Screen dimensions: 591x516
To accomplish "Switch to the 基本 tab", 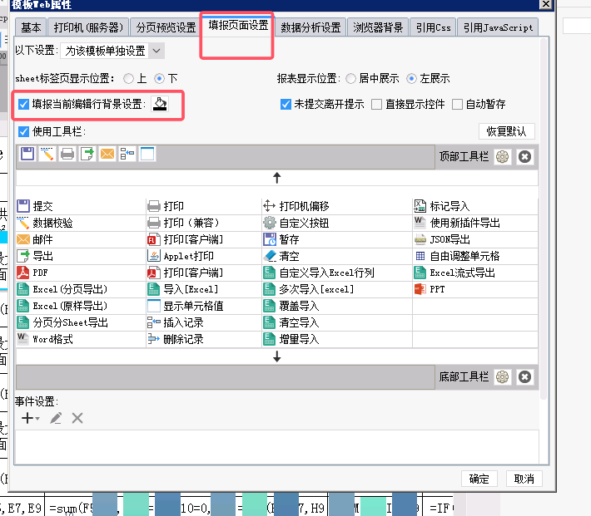I will (x=31, y=27).
